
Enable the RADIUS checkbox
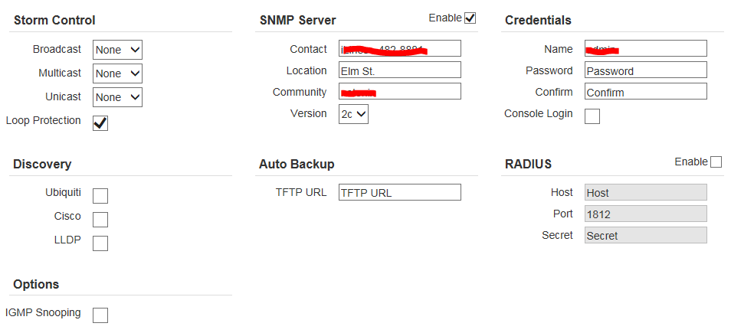[716, 162]
